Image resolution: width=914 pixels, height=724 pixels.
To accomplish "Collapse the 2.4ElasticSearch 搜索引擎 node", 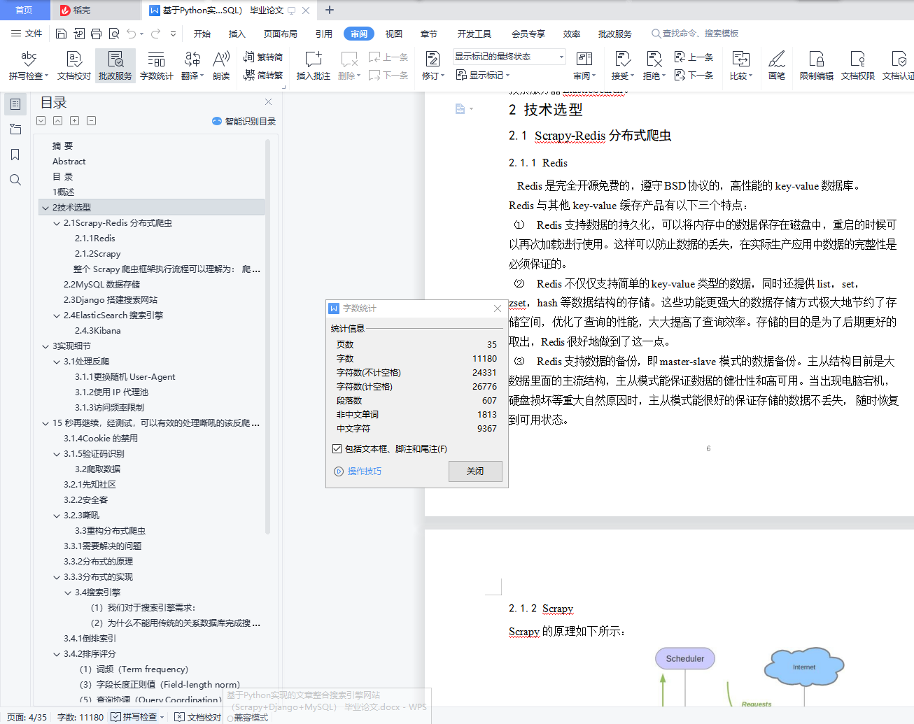I will 57,315.
